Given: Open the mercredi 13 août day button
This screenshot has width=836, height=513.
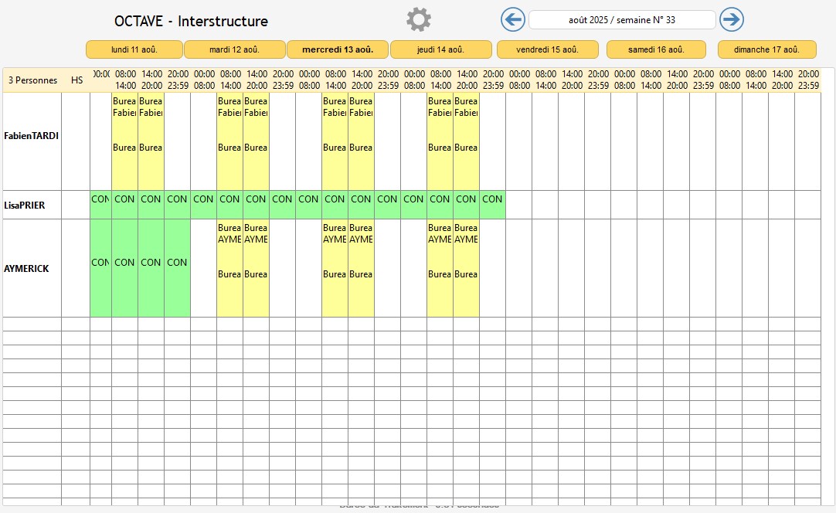Looking at the screenshot, I should pyautogui.click(x=338, y=49).
